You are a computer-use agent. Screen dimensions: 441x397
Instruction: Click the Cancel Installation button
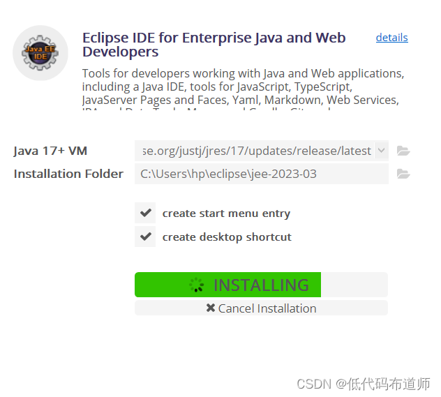[x=261, y=308]
